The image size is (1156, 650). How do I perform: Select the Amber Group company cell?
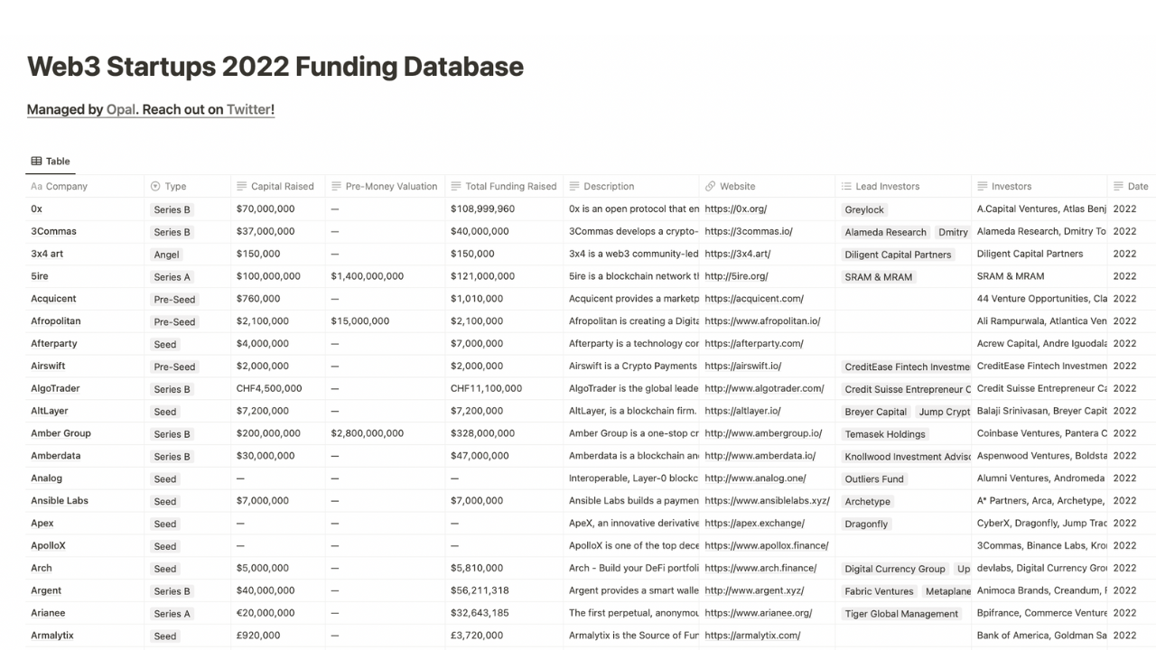pyautogui.click(x=85, y=433)
